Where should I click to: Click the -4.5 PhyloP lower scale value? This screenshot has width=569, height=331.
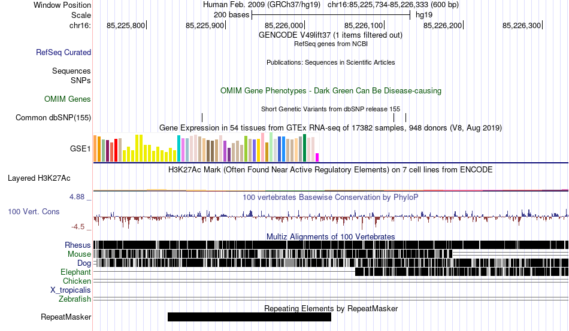[78, 227]
